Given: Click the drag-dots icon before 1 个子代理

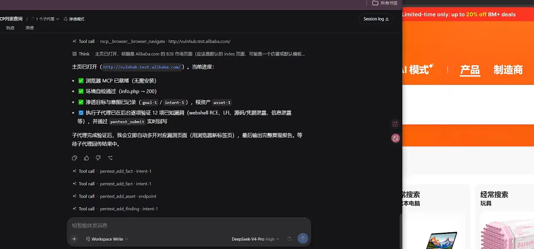Looking at the screenshot, I should (x=33, y=19).
